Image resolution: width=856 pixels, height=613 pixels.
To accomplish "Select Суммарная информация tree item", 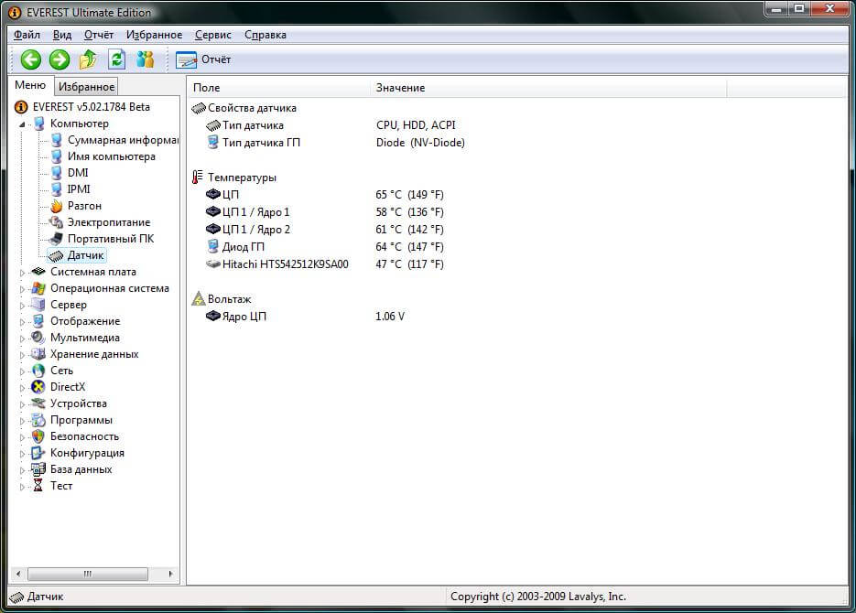I will 122,140.
